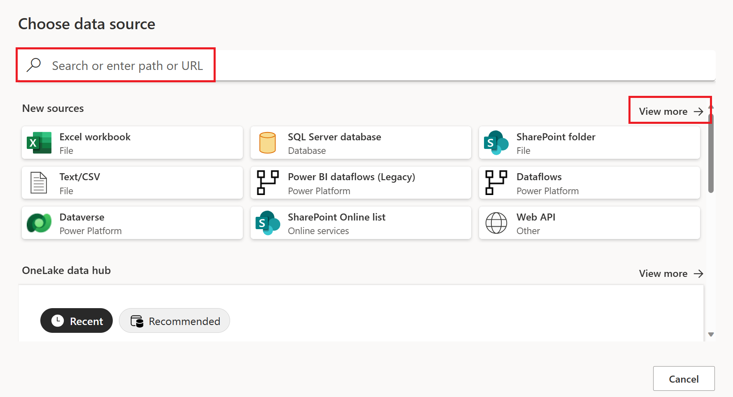Open View more for New sources

click(671, 111)
